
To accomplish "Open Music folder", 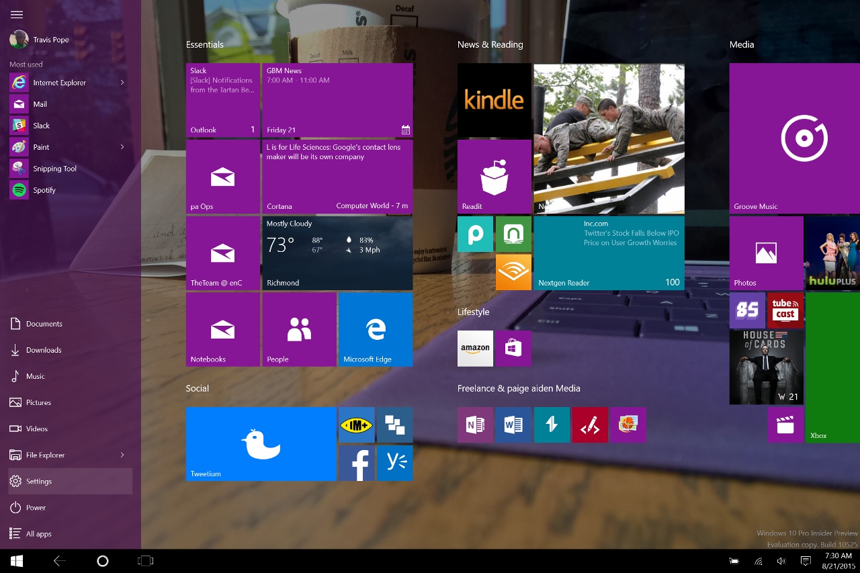I will [70, 376].
